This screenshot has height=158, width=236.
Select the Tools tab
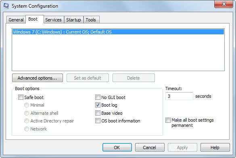point(91,20)
